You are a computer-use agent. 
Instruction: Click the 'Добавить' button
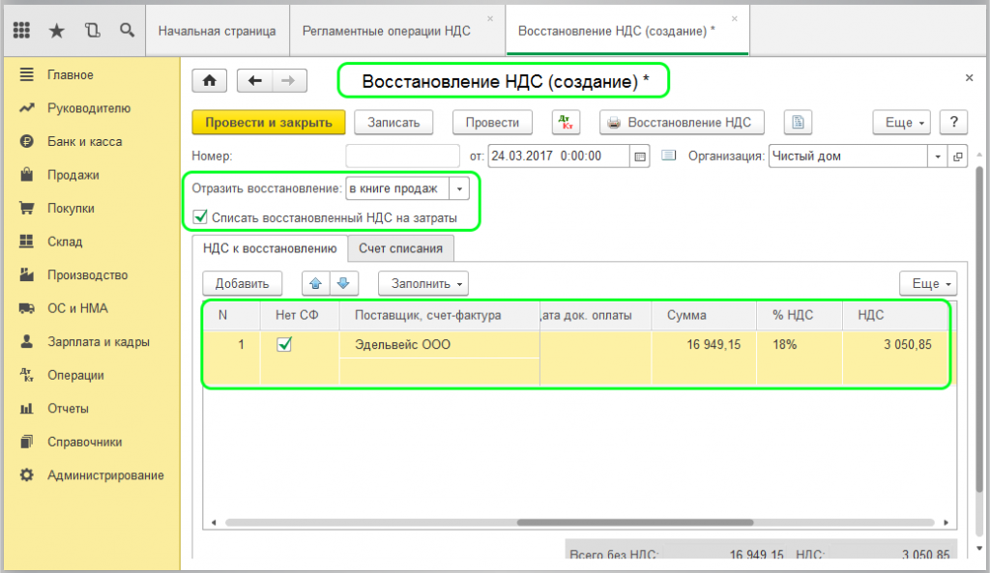click(x=242, y=283)
